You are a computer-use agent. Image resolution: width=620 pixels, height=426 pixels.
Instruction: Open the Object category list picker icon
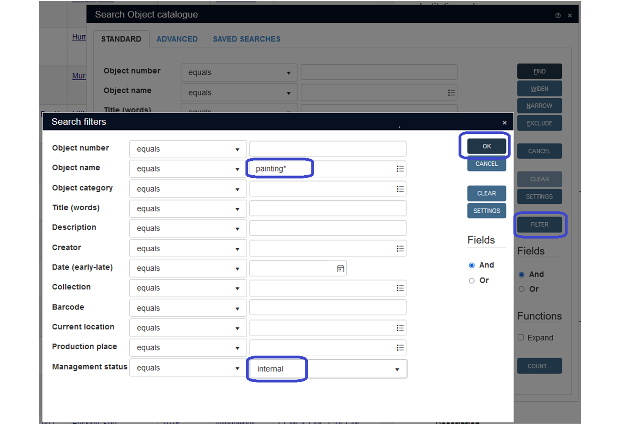400,189
